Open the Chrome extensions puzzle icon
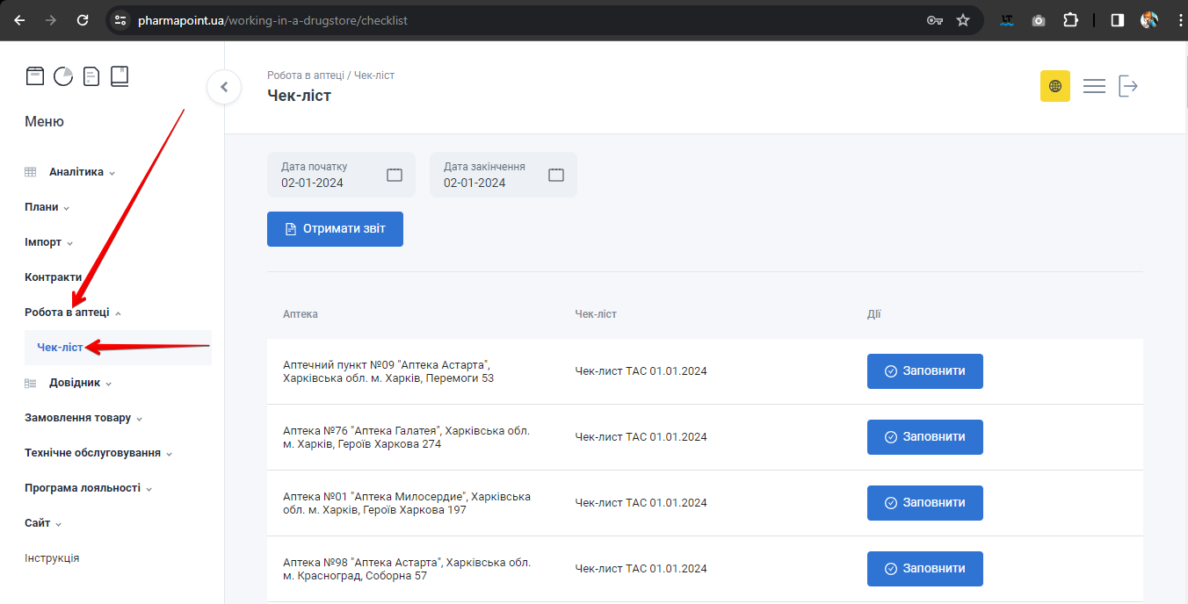 point(1070,20)
